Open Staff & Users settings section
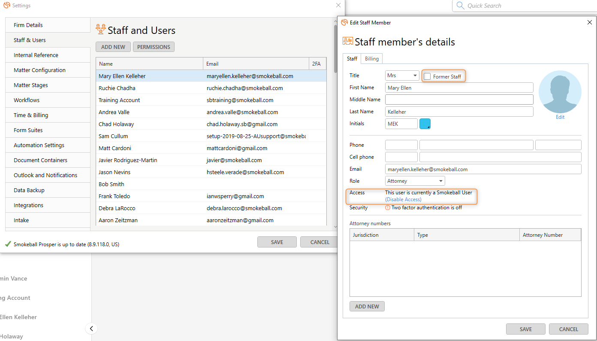597x341 pixels. point(48,40)
